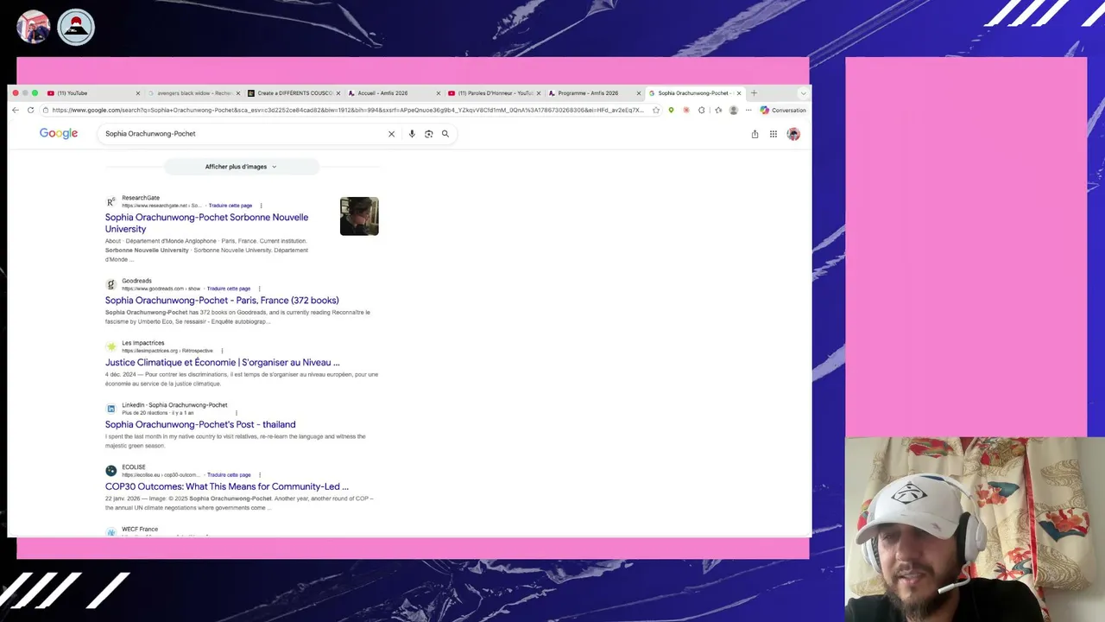Click Traduire cette page for Goodreads

click(229, 289)
